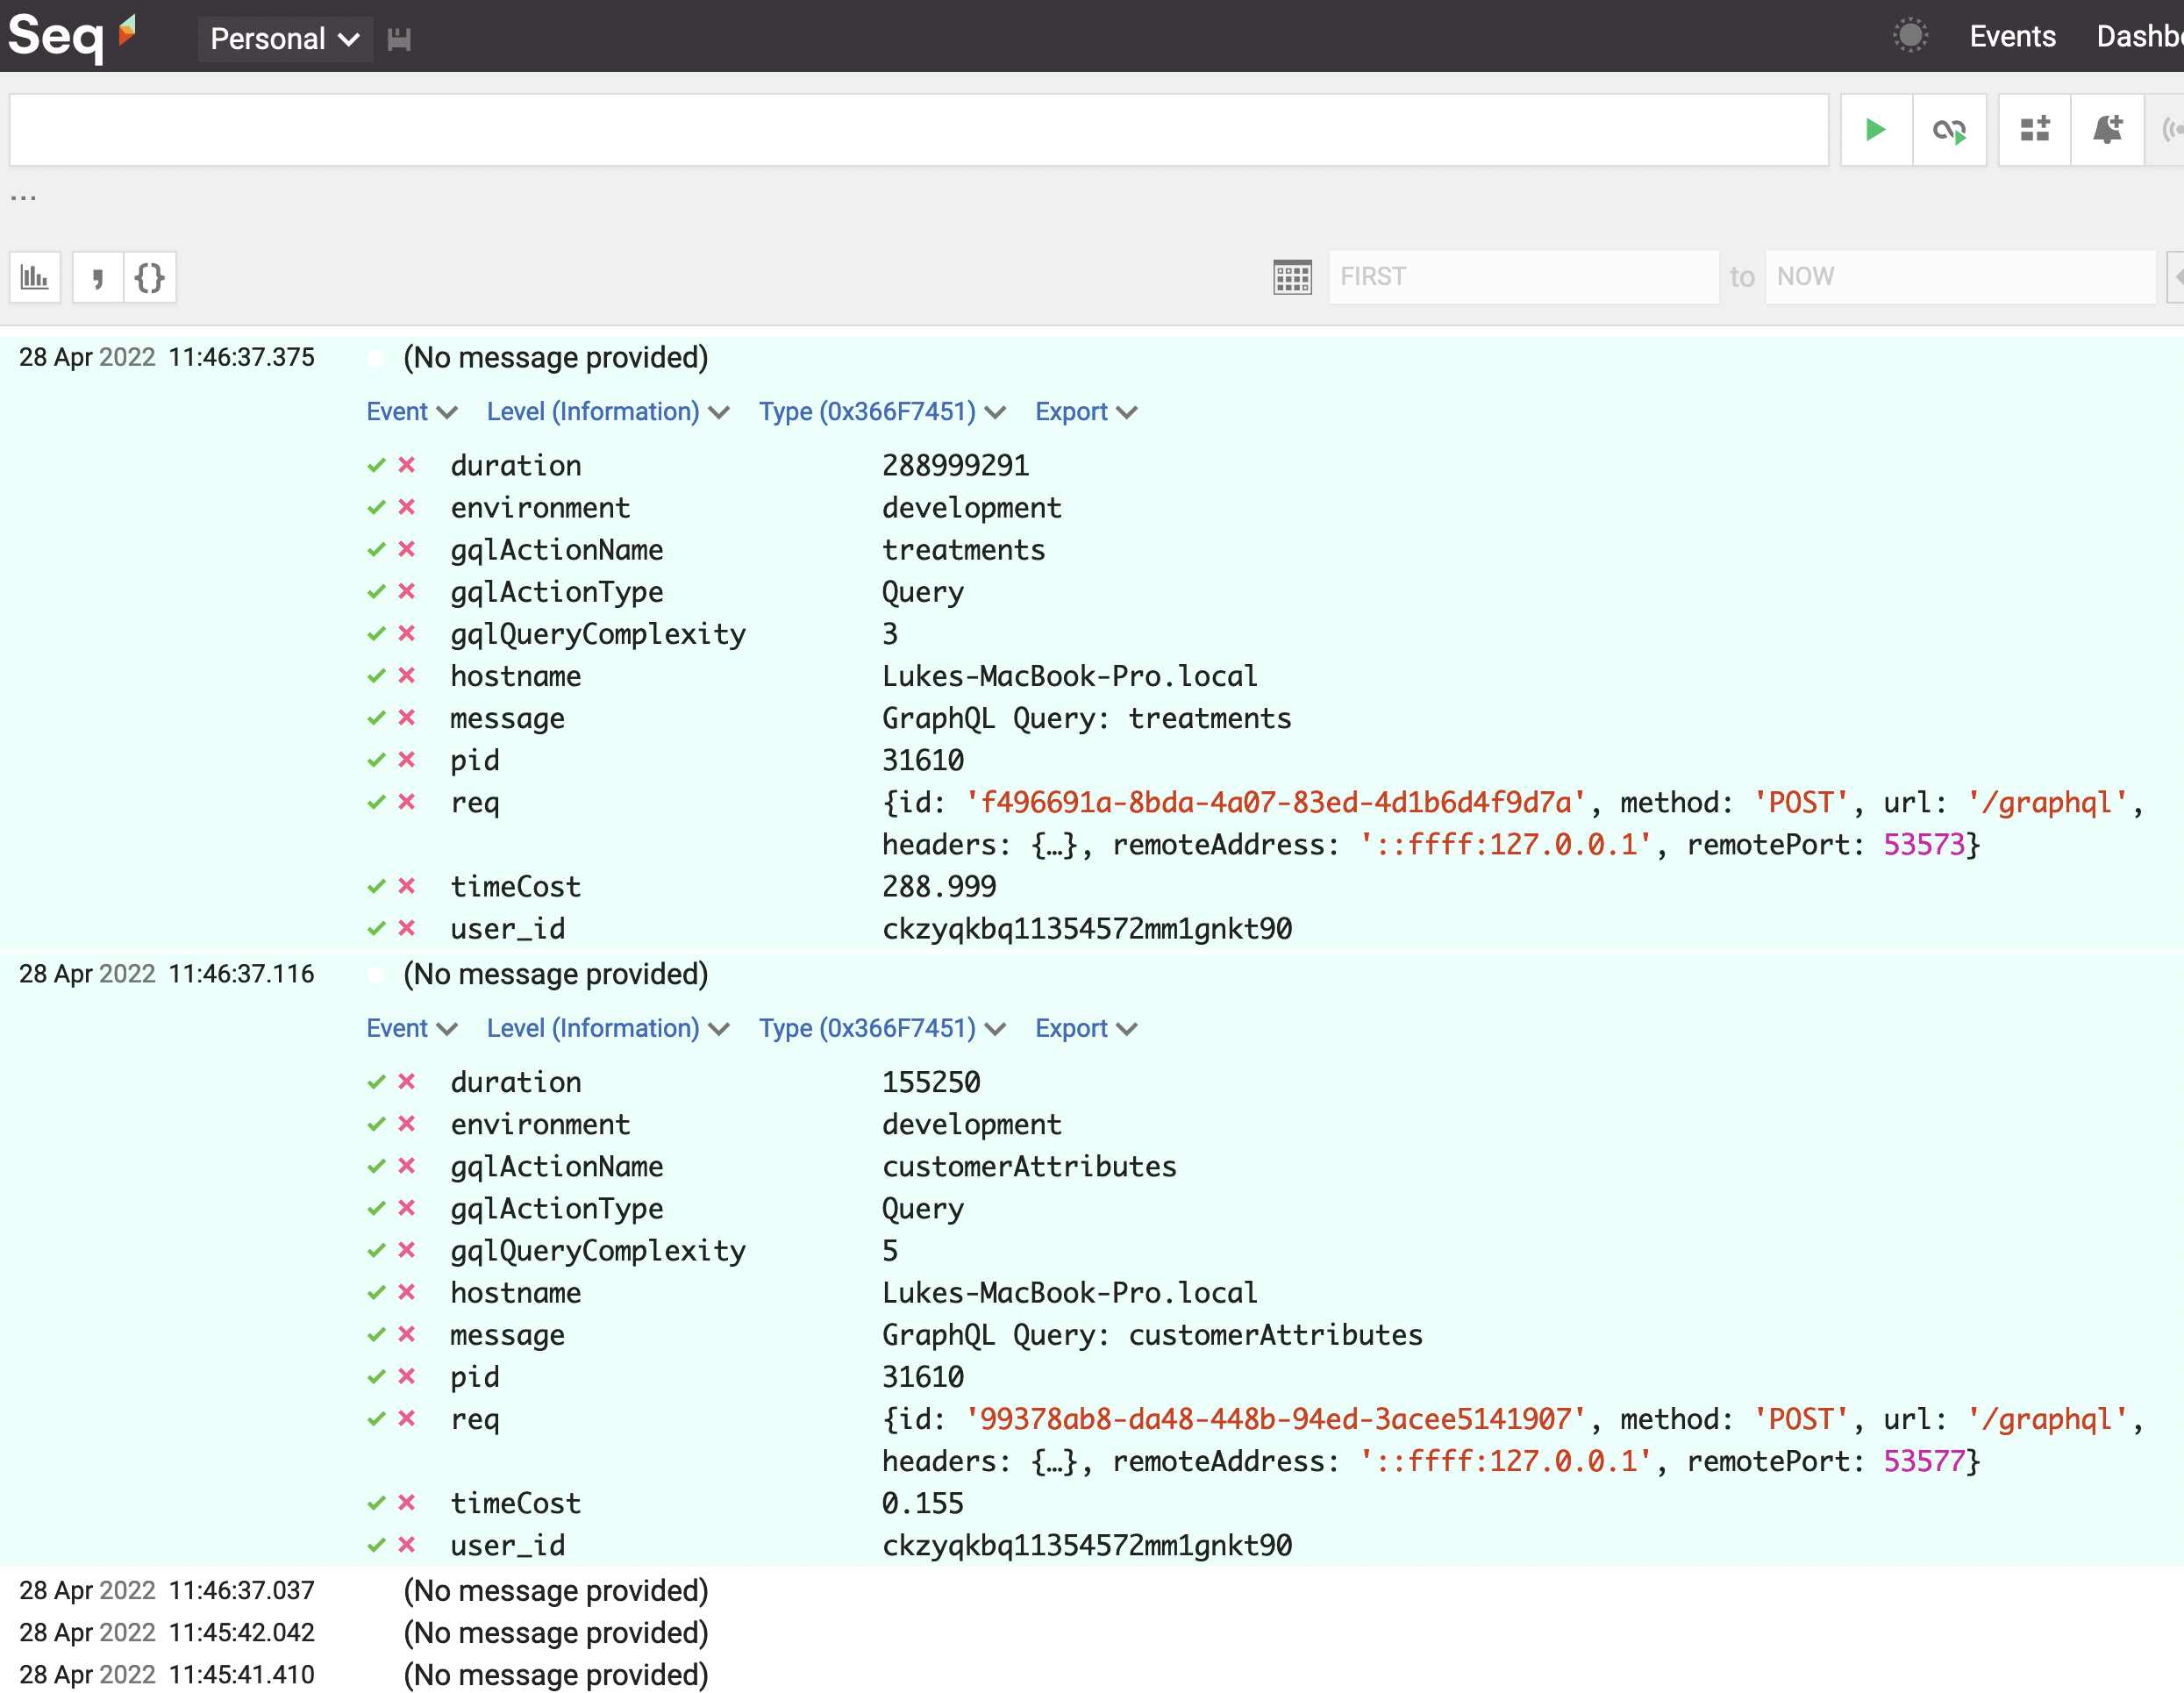Run the query with the green play button

pos(1876,130)
